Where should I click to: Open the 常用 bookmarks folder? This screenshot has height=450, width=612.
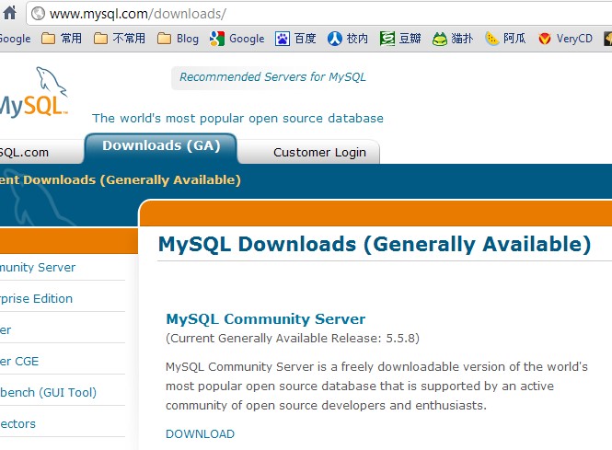tap(62, 39)
